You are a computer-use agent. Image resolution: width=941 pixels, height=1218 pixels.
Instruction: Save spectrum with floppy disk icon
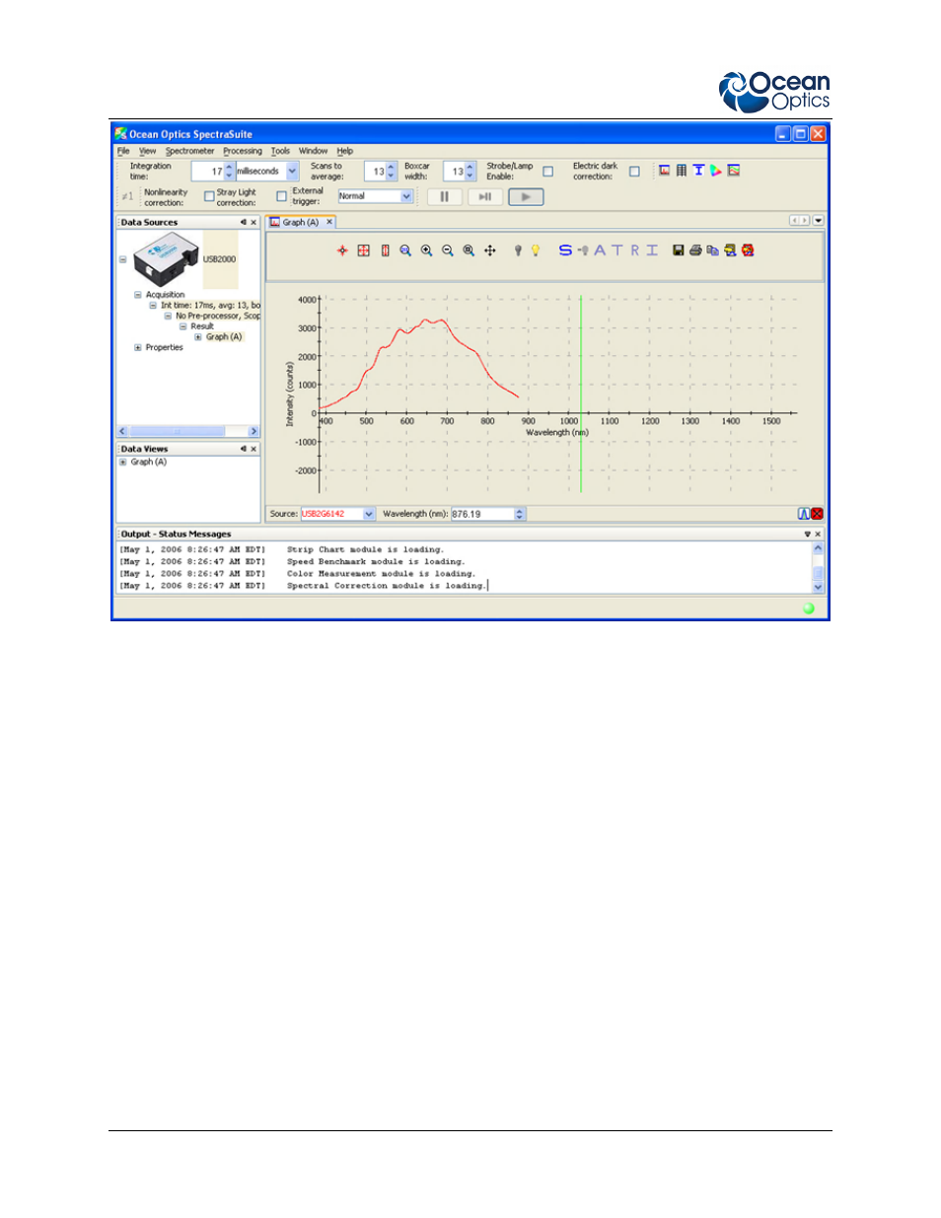(x=679, y=251)
